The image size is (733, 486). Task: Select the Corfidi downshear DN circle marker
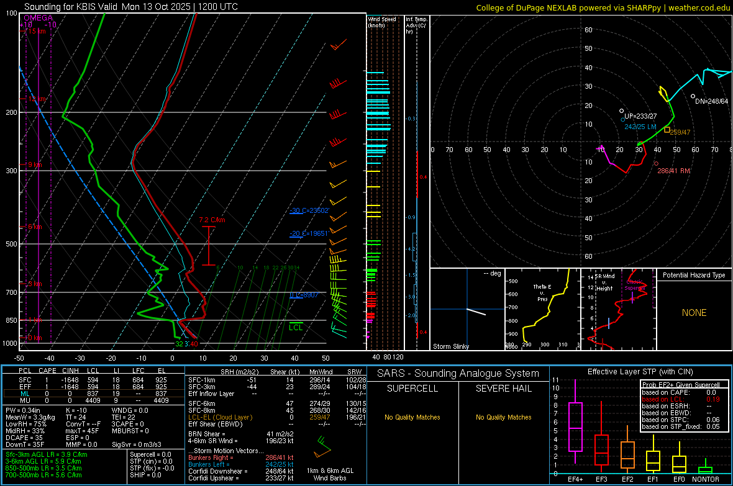[693, 96]
